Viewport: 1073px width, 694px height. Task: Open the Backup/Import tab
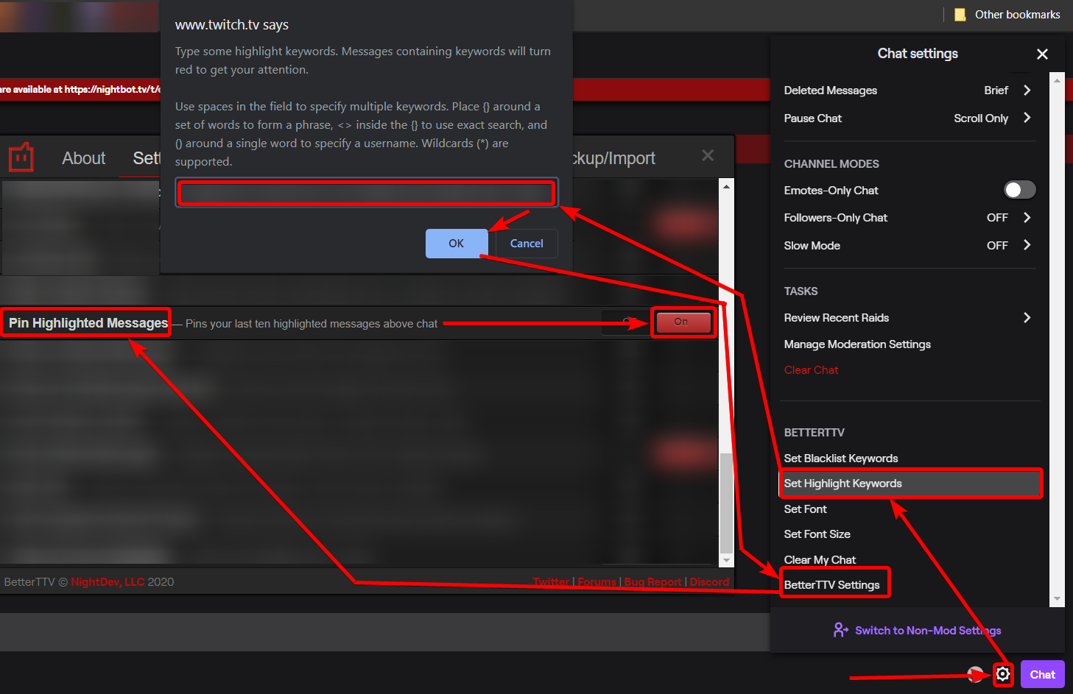(x=615, y=158)
